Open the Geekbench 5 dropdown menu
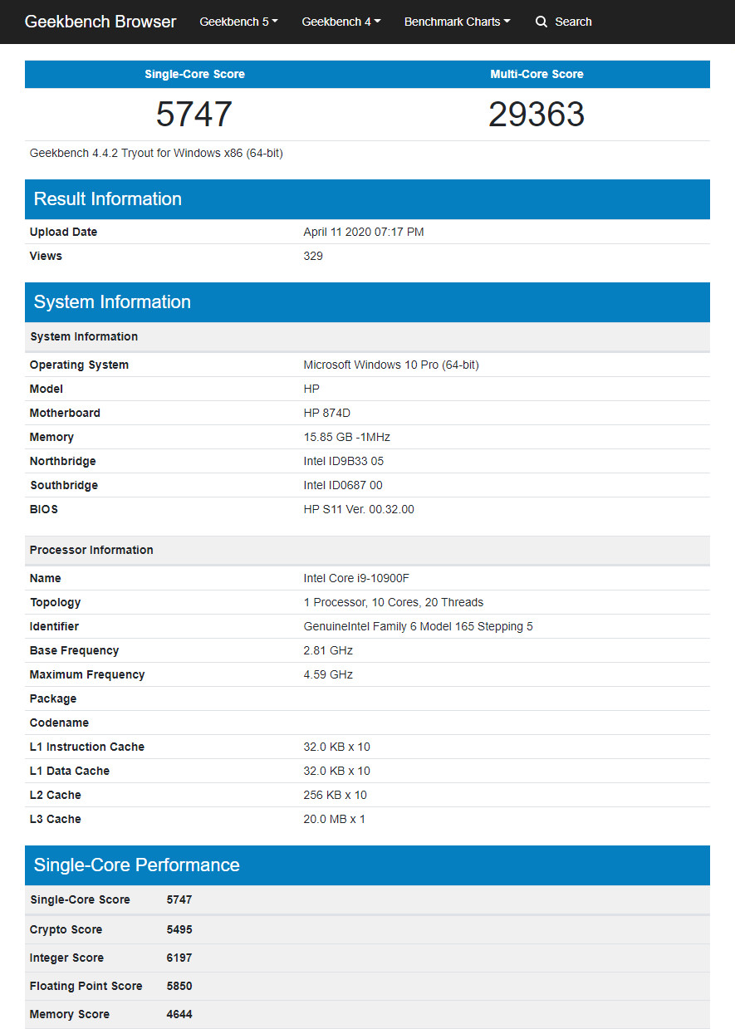735x1029 pixels. coord(239,22)
